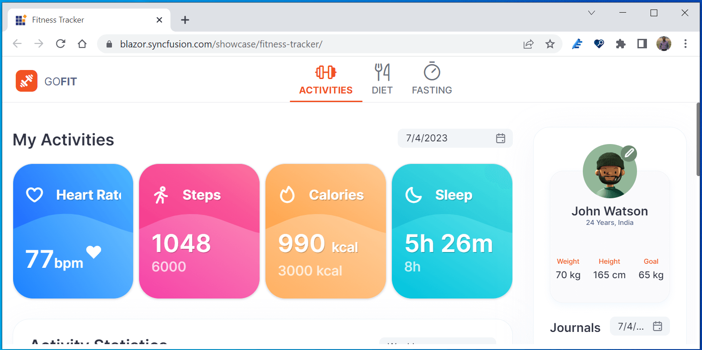Click the share page icon in address bar
The width and height of the screenshot is (702, 350).
[528, 44]
